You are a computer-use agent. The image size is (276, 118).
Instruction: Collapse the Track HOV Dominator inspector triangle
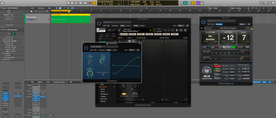1,30
